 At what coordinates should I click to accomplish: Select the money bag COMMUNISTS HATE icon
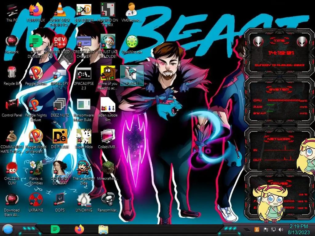click(x=12, y=141)
